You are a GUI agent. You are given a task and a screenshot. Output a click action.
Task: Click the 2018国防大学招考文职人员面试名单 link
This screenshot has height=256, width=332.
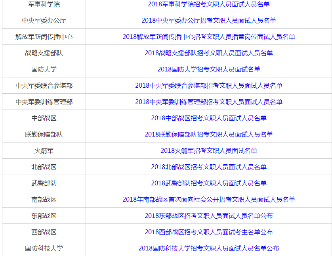[209, 69]
